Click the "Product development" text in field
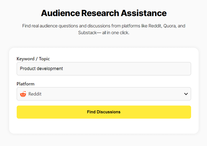The image size is (207, 146). click(x=41, y=69)
